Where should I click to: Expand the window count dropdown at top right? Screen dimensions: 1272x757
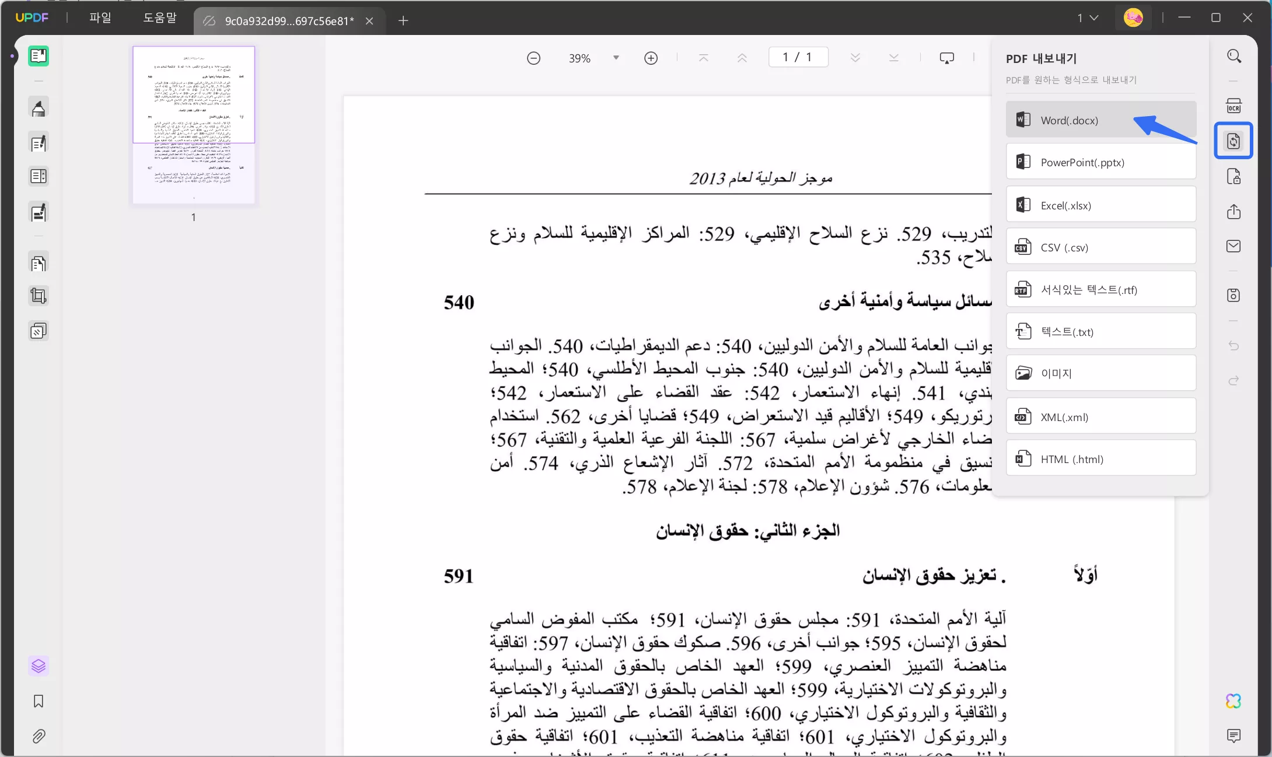tap(1088, 18)
